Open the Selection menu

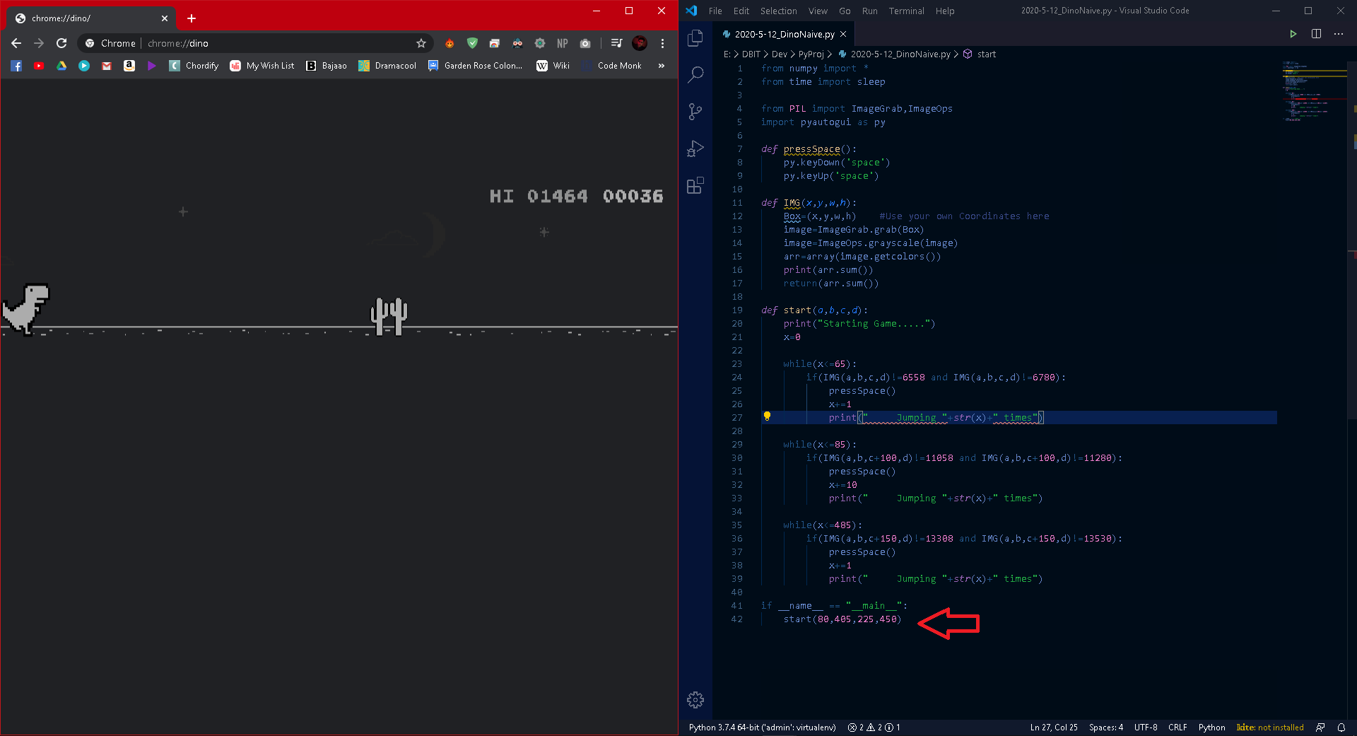coord(778,11)
